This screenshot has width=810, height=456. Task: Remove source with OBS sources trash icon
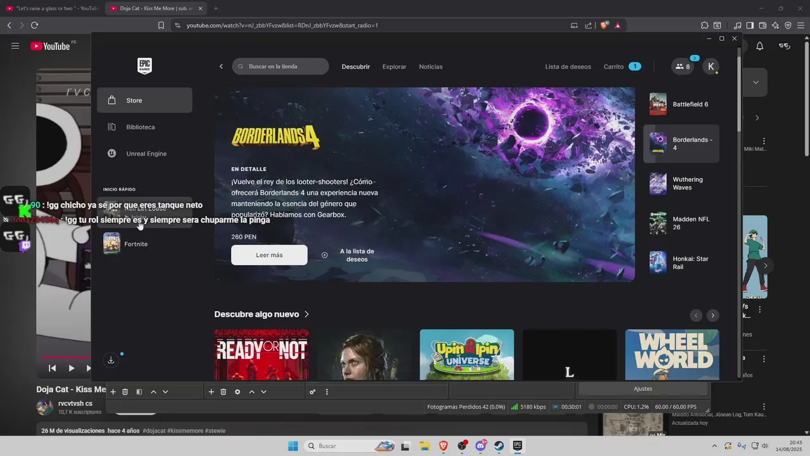point(223,392)
